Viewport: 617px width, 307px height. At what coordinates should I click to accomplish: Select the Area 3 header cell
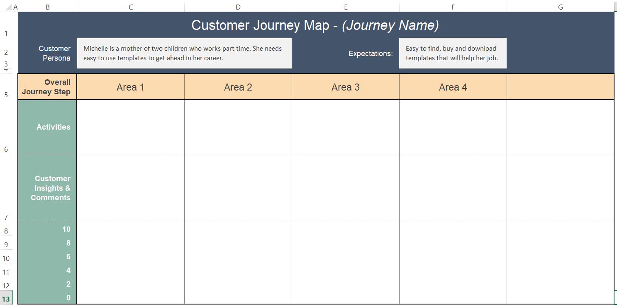pos(346,87)
